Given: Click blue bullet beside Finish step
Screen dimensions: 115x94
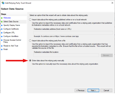Looking at the screenshot, I should (2, 49).
